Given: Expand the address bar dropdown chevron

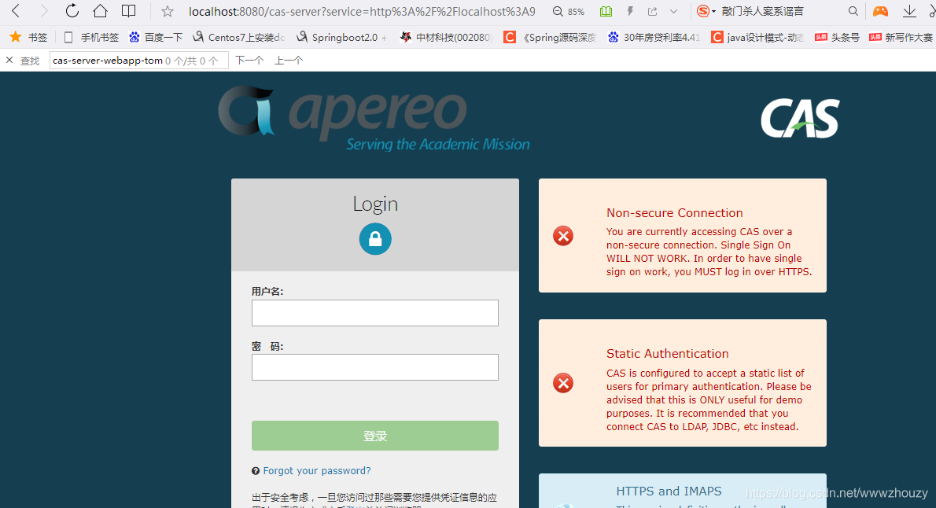Looking at the screenshot, I should tap(674, 11).
